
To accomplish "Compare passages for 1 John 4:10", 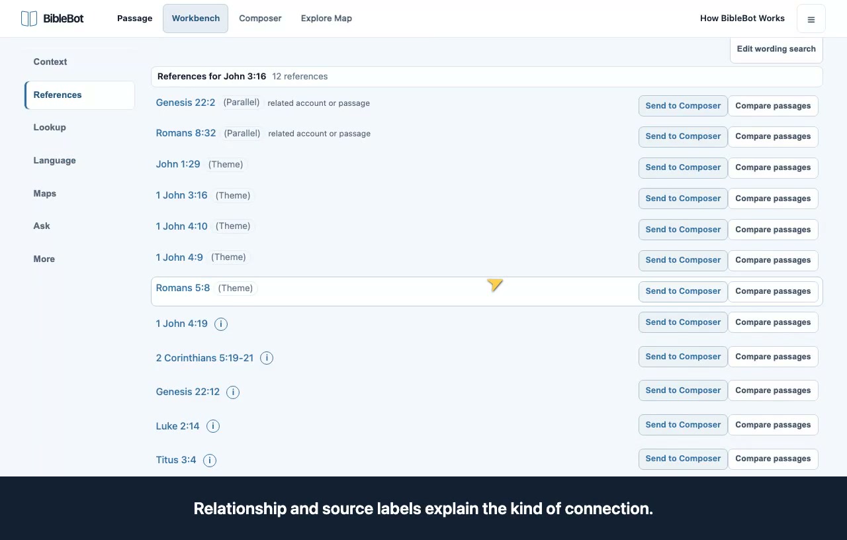I will [x=773, y=230].
